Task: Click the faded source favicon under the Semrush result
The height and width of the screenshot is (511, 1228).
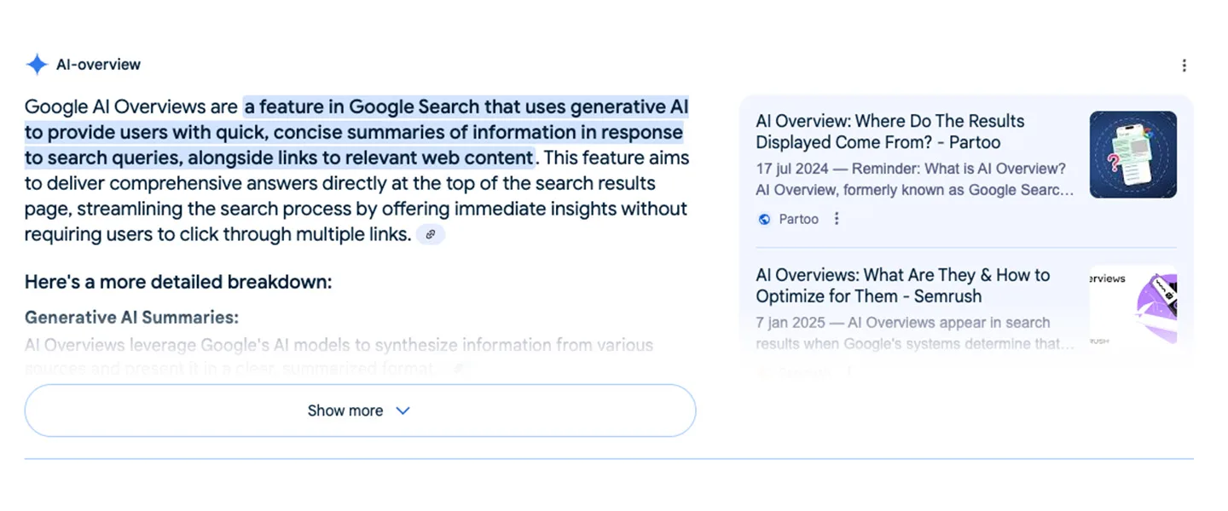Action: [x=762, y=372]
